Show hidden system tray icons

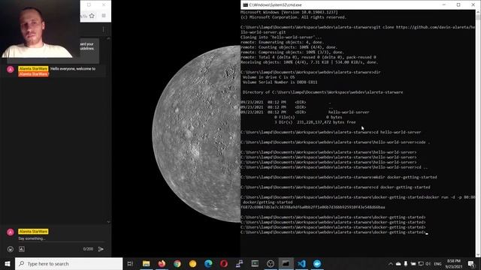[391, 263]
